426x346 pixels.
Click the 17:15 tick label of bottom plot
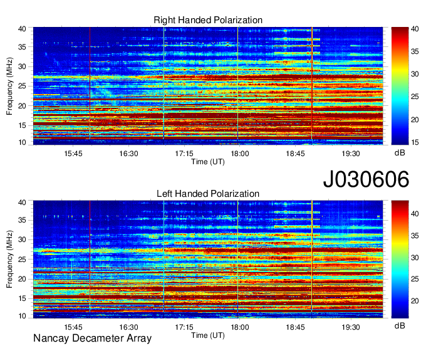pos(184,327)
